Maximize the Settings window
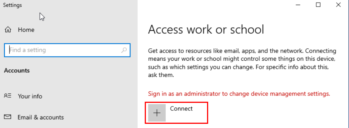Image resolution: width=349 pixels, height=128 pixels. click(x=318, y=5)
